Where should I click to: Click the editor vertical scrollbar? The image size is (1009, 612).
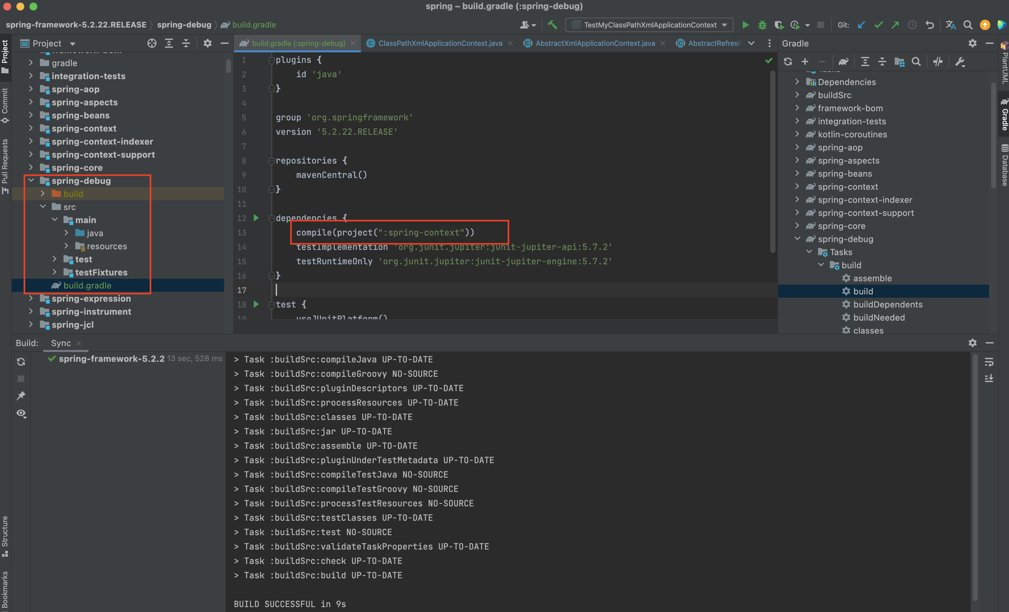point(772,162)
